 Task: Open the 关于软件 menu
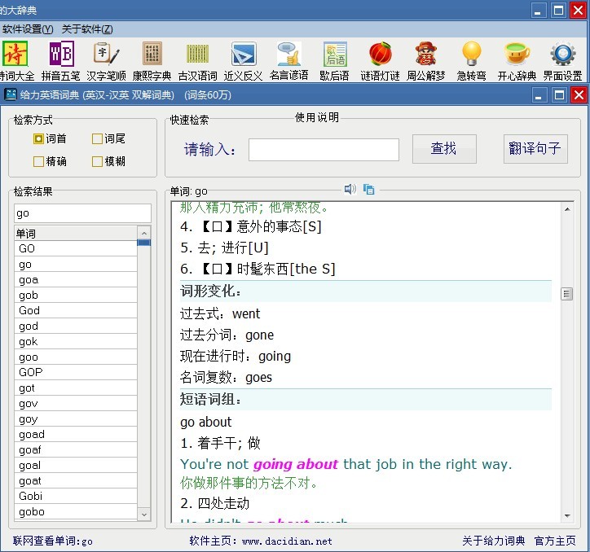point(87,29)
